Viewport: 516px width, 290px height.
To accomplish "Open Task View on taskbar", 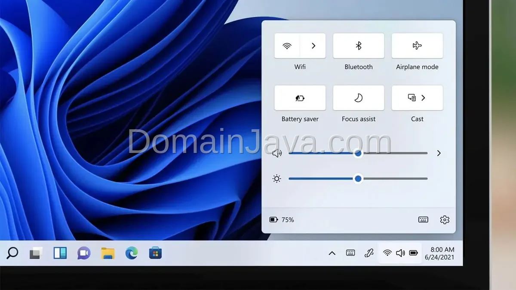I will point(36,253).
